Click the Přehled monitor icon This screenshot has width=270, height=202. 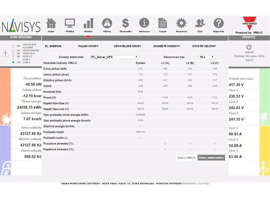coord(70,24)
